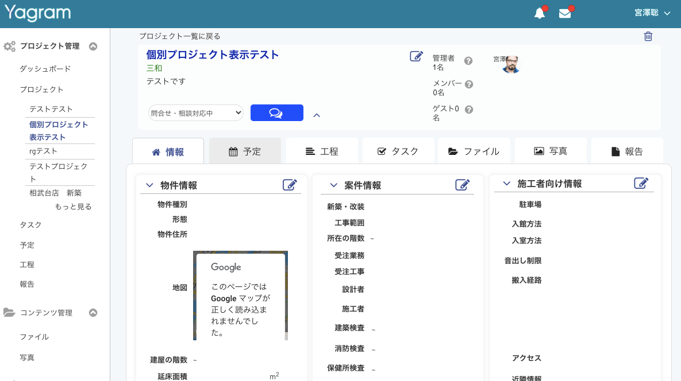681x381 pixels.
Task: Edit the 施工者向け情報 panel
Action: (x=641, y=184)
